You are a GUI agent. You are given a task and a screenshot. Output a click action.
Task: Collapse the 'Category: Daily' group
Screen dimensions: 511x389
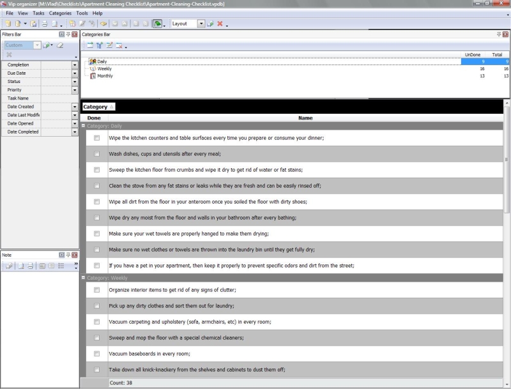tap(84, 126)
